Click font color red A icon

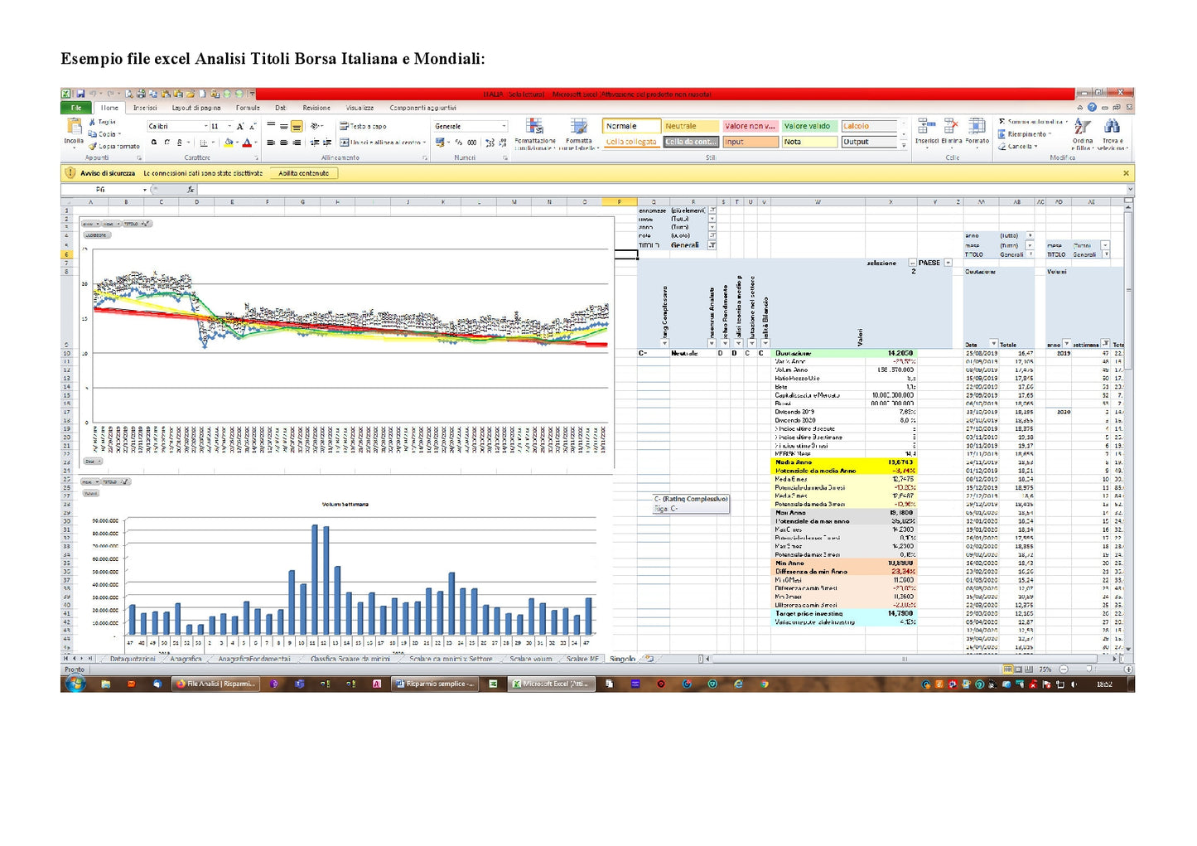click(x=246, y=143)
